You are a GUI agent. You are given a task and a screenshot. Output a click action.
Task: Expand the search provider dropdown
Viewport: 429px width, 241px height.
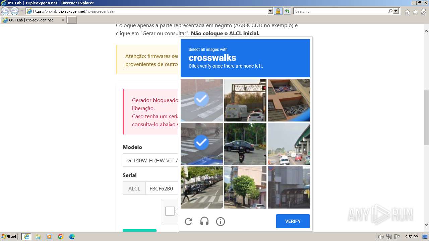click(x=396, y=11)
